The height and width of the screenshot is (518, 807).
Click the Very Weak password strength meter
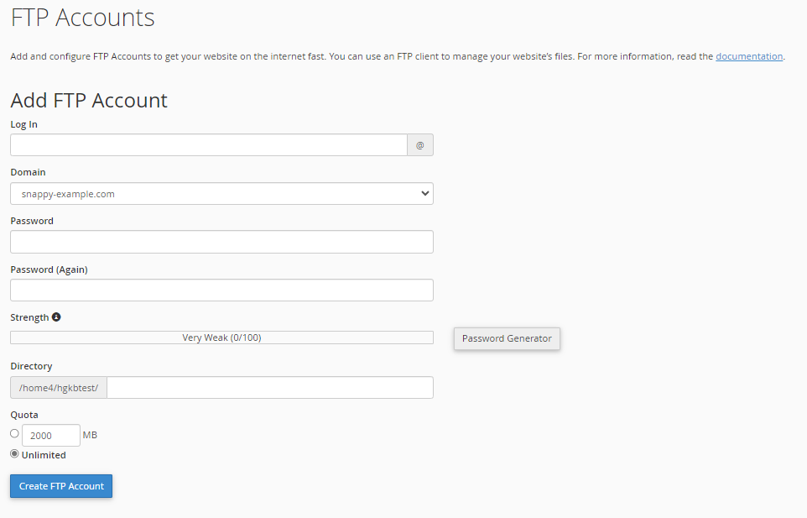pyautogui.click(x=221, y=337)
